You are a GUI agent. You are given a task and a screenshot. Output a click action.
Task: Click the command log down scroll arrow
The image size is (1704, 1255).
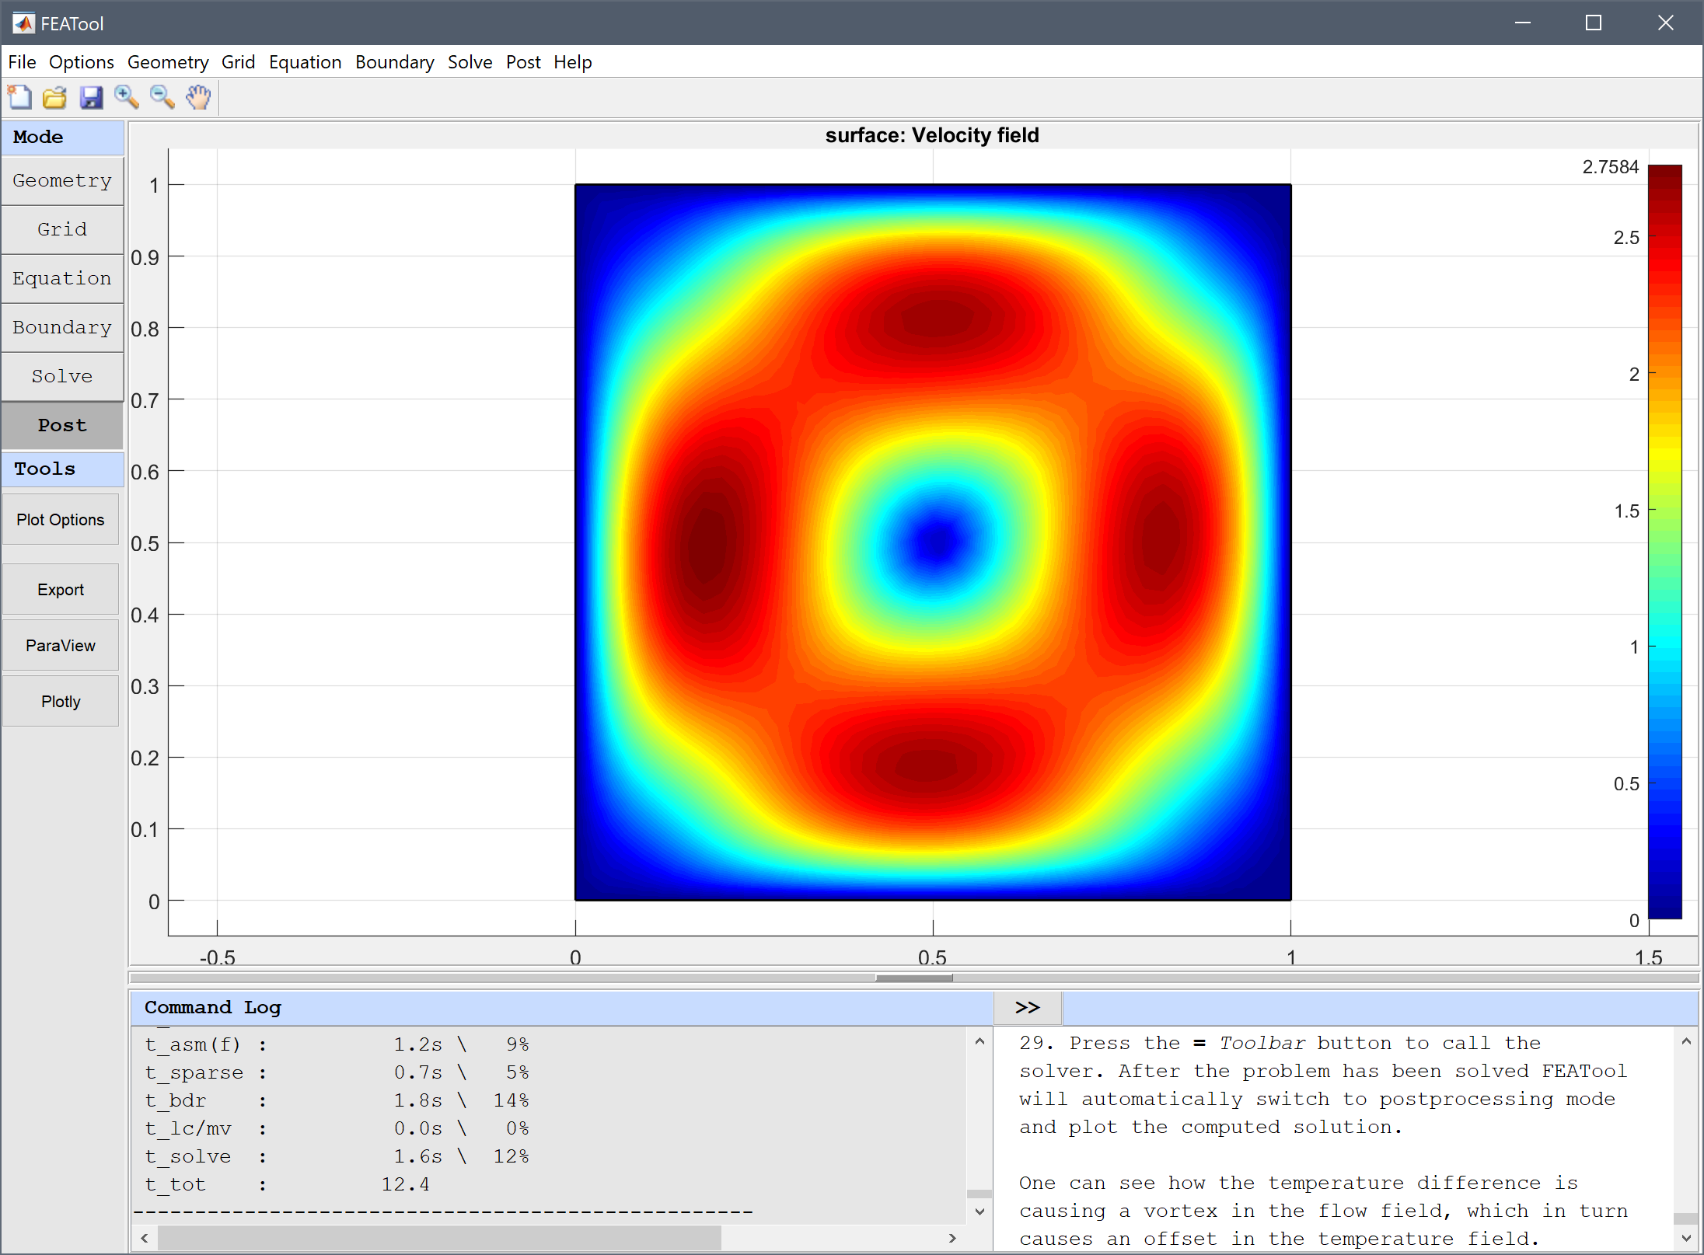[979, 1211]
